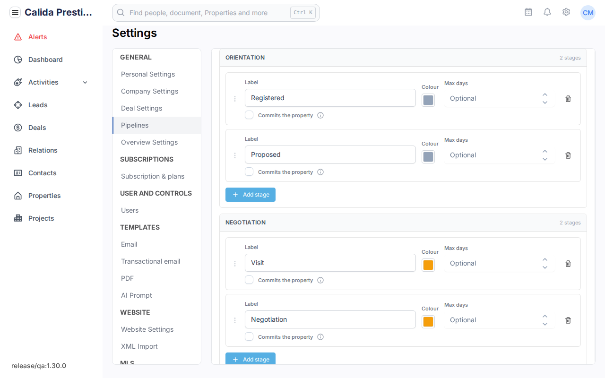
Task: Grab the Registered stage drag handle
Action: point(235,99)
